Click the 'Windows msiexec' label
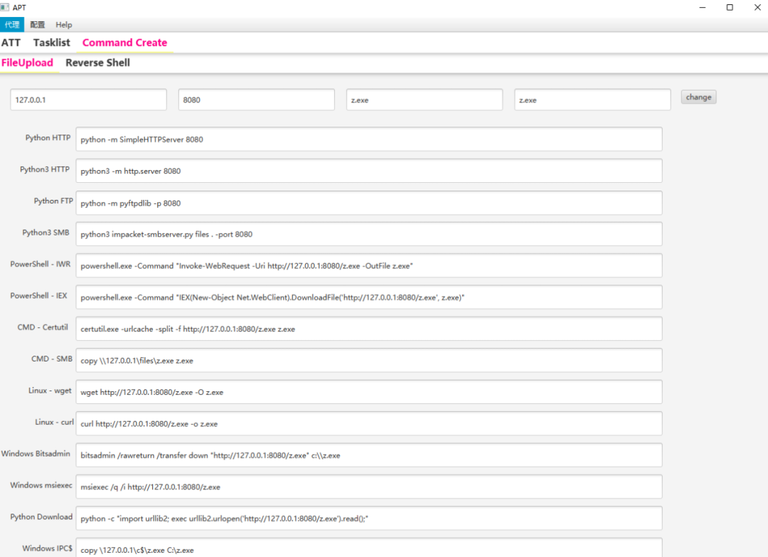The image size is (768, 557). tap(41, 485)
